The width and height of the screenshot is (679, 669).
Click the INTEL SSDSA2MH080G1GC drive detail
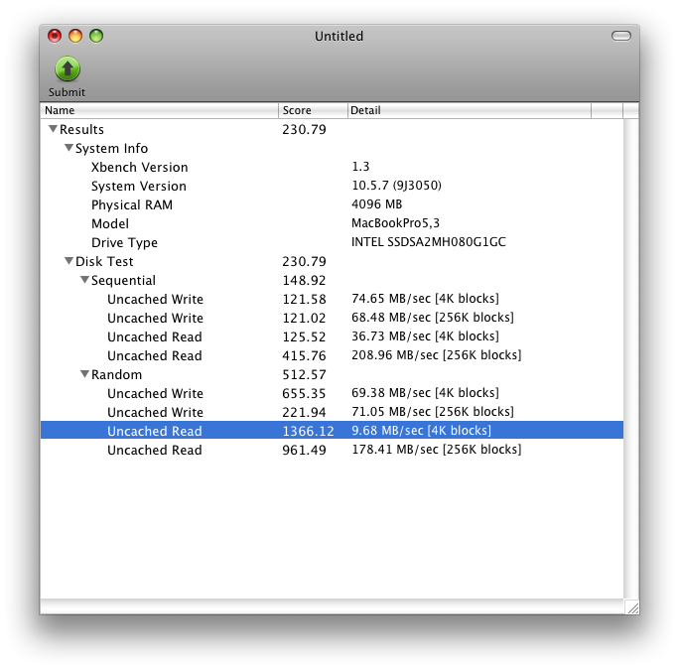coord(428,241)
